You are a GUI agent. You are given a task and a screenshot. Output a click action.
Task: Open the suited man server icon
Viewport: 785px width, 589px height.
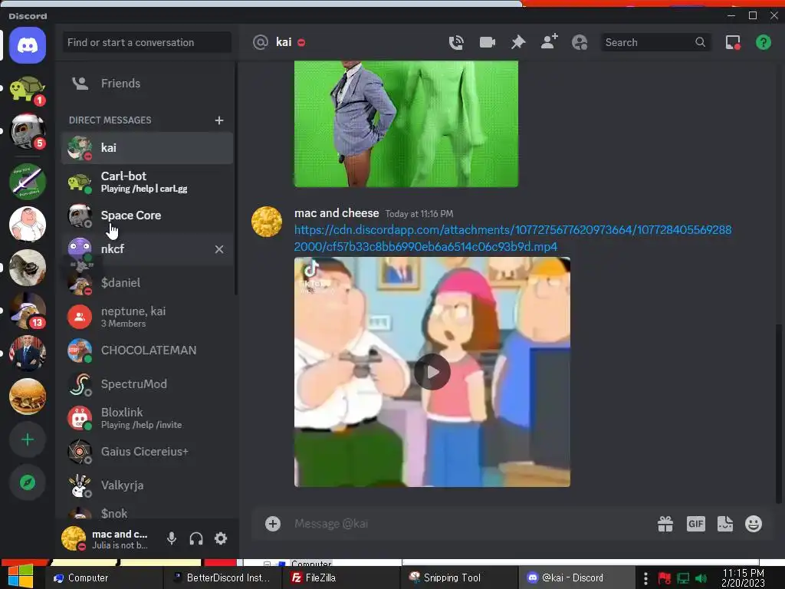click(x=28, y=354)
